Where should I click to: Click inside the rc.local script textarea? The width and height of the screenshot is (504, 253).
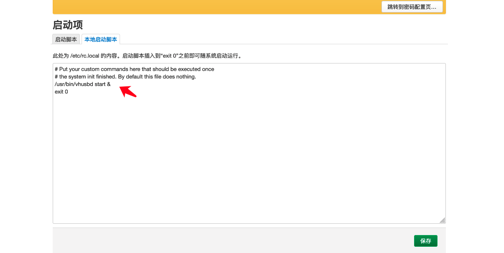coord(249,143)
